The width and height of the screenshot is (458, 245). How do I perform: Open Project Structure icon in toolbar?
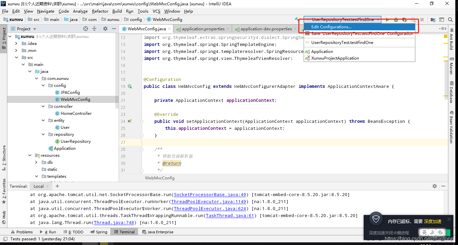pos(433,20)
